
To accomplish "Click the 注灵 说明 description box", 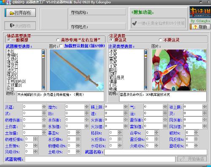I will point(163,97).
